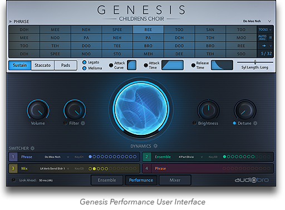Expand the Phrase disclosure triangle
This screenshot has width=285, height=210.
11,21
